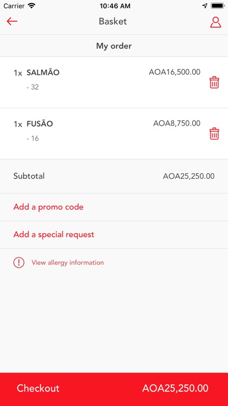Tap the Subtotal row label
228x406 pixels.
click(x=29, y=176)
